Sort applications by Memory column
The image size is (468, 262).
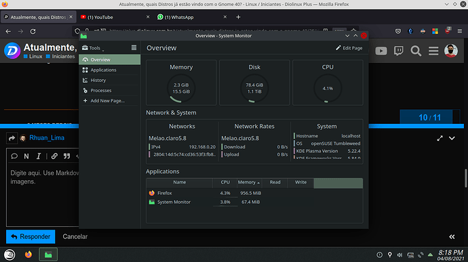(249, 182)
